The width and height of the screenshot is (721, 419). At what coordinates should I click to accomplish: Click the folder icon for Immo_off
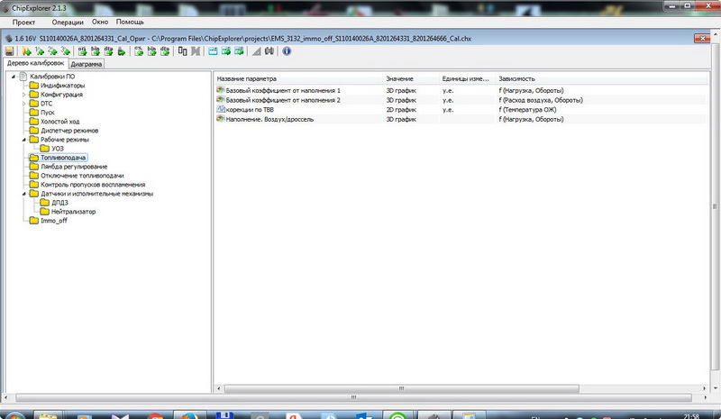pos(34,220)
